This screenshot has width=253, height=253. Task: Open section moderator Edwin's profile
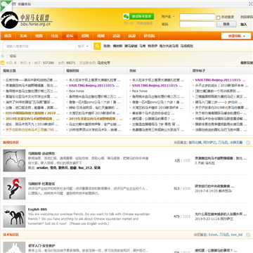[x=213, y=235]
